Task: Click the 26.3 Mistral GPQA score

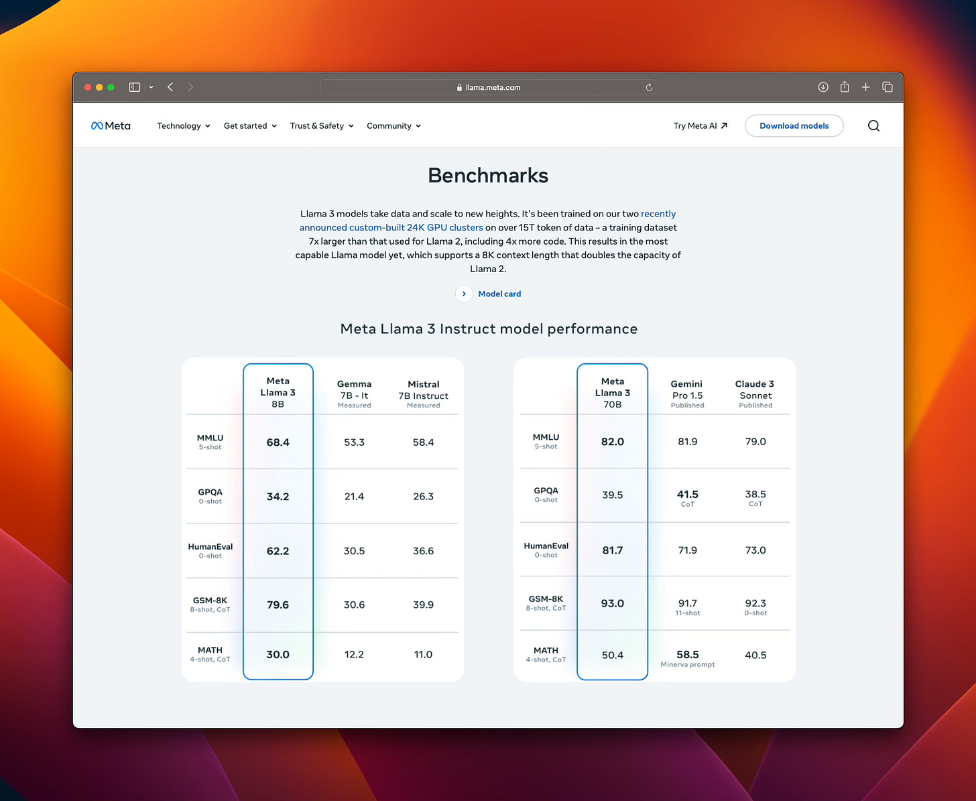Action: pyautogui.click(x=424, y=497)
